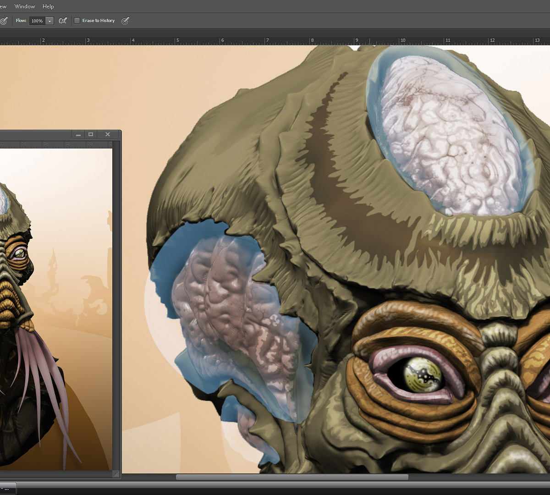Enable the Erase to History checkbox
This screenshot has width=550, height=495.
click(x=77, y=21)
